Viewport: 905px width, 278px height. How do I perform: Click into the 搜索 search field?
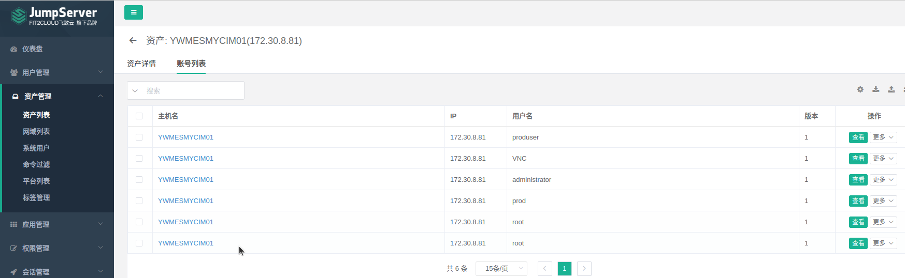point(192,91)
